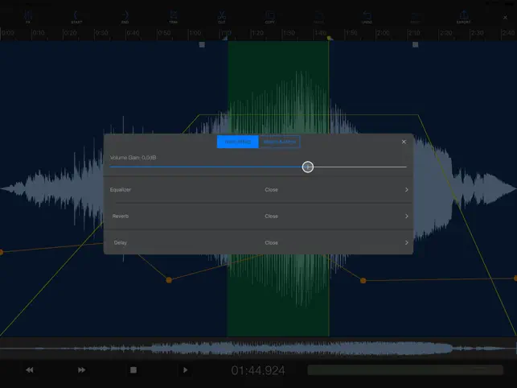The width and height of the screenshot is (517, 388).
Task: Select the active blue effect tab
Action: (x=238, y=142)
